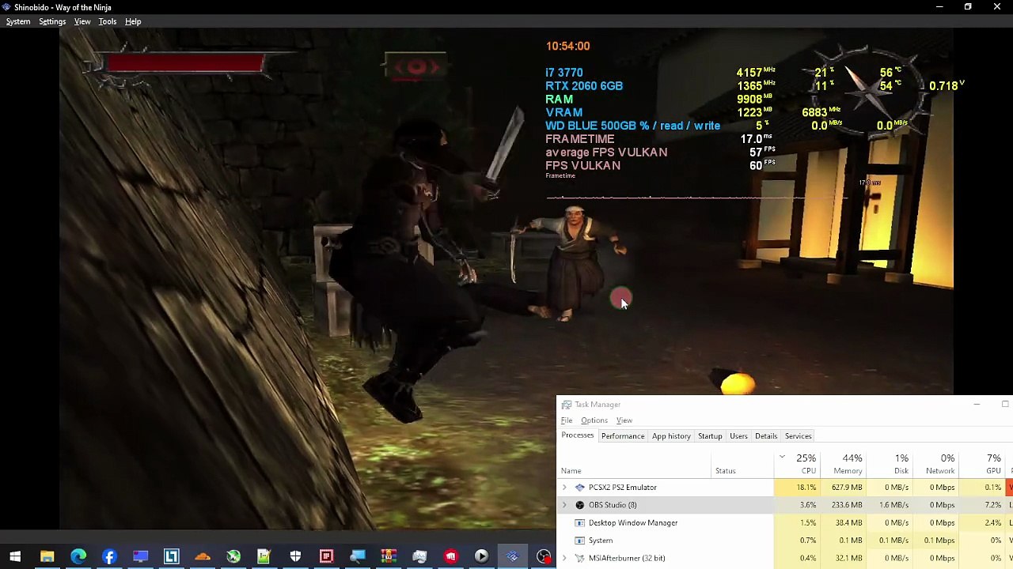
Task: Click the OBS Studio process icon
Action: pos(580,505)
